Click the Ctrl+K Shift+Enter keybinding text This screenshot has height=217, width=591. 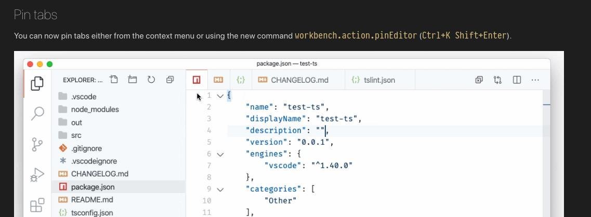click(464, 35)
